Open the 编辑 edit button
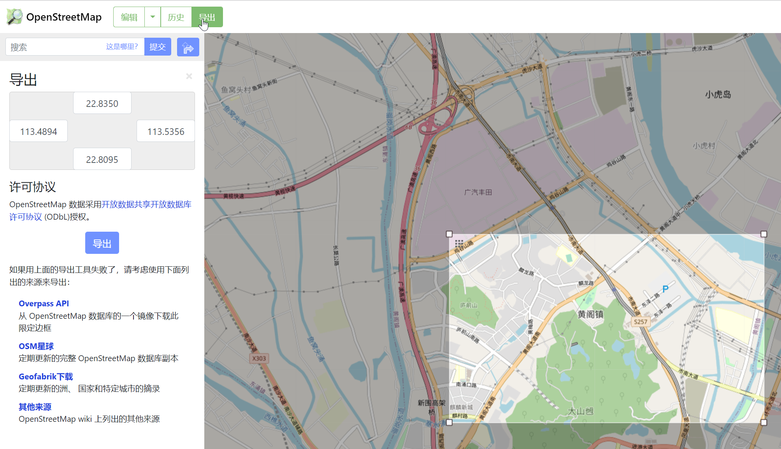This screenshot has height=449, width=781. (129, 17)
